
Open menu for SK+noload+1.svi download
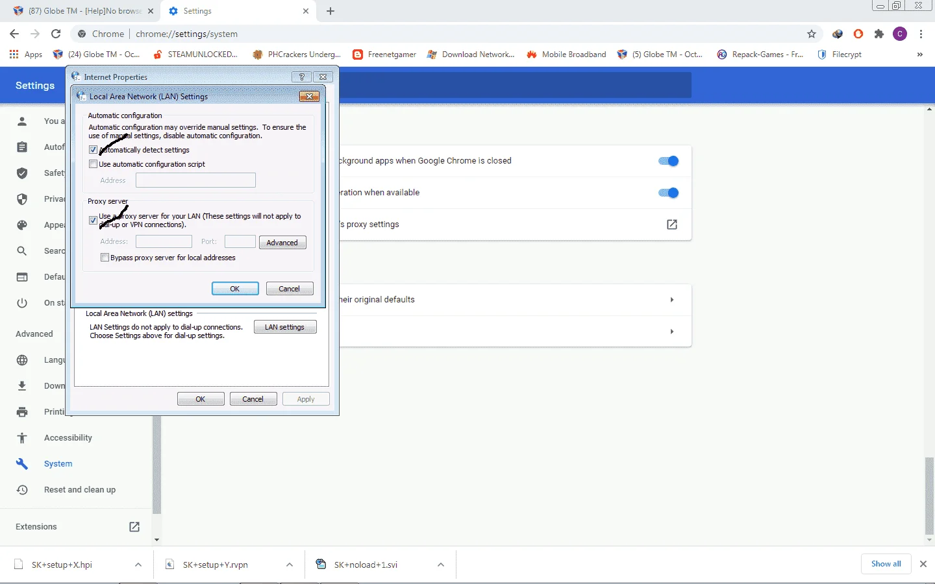click(x=441, y=565)
